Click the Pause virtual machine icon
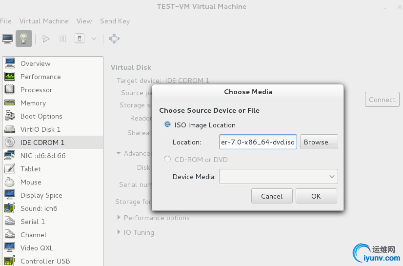 tap(63, 39)
